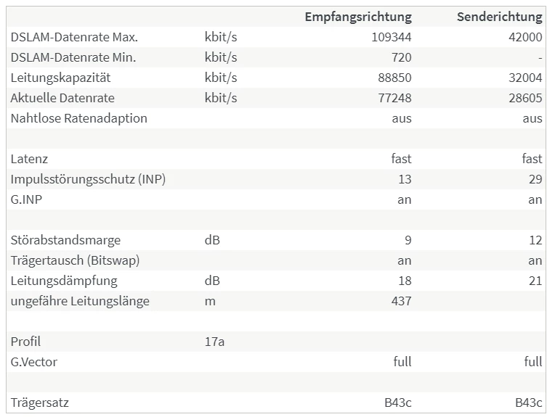Click the Trägersatz send value B43c
Viewport: 555px width, 417px height.
[x=528, y=403]
